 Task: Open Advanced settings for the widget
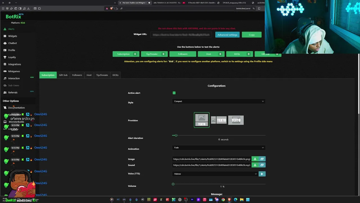(227, 35)
